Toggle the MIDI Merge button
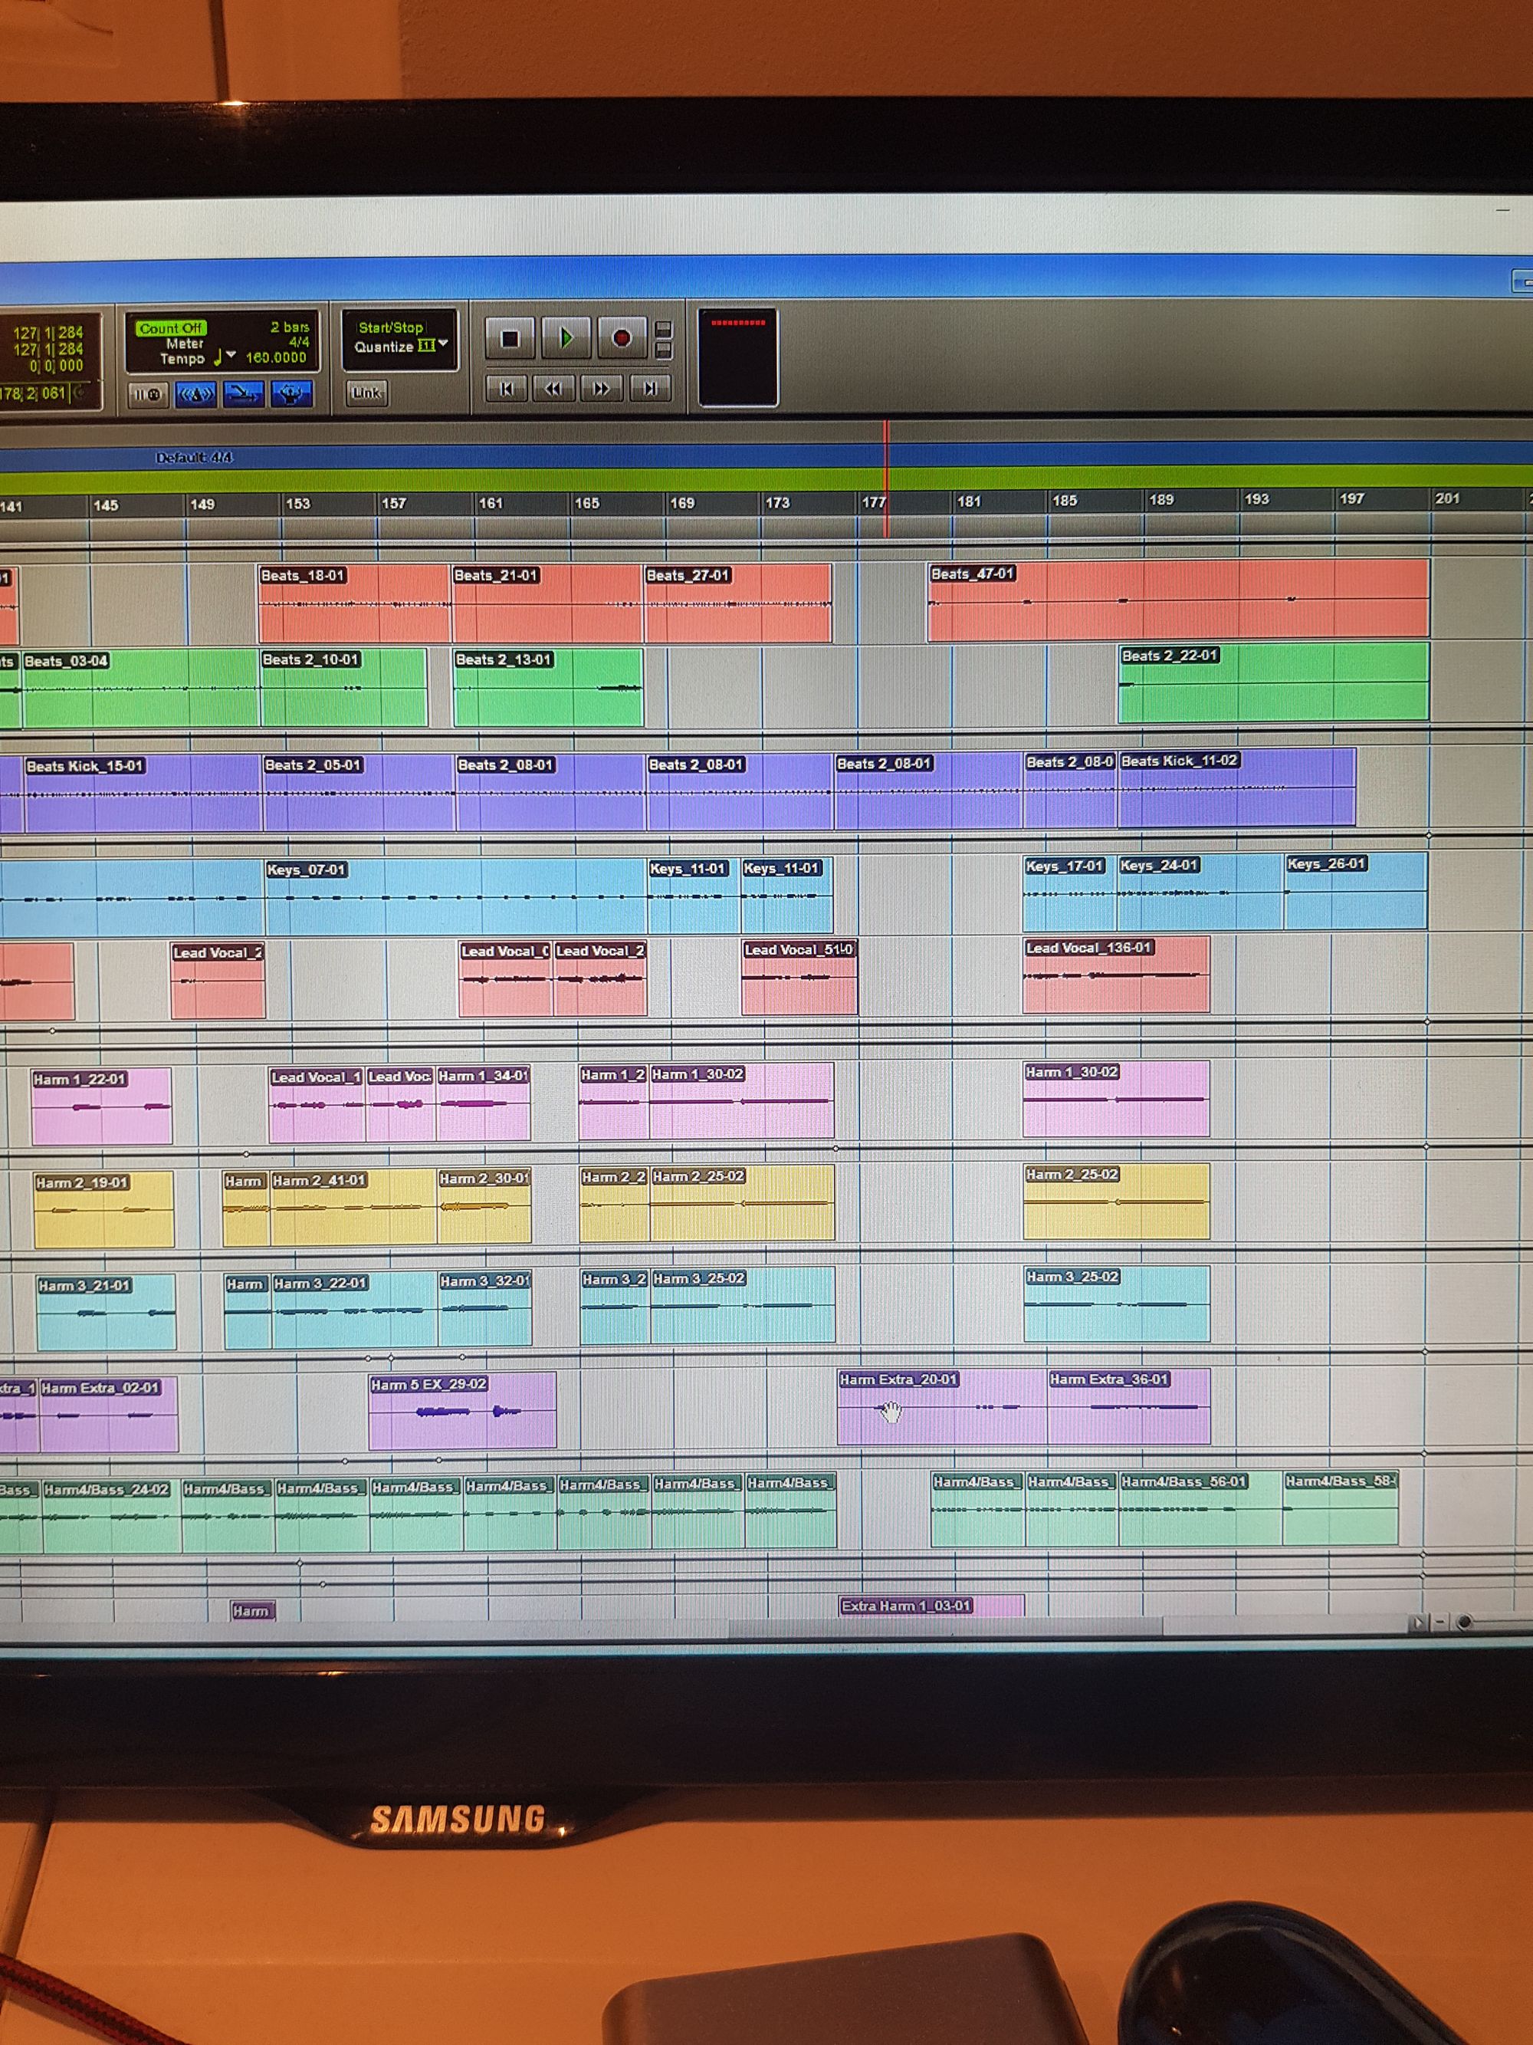Viewport: 1533px width, 2045px height. (x=242, y=395)
